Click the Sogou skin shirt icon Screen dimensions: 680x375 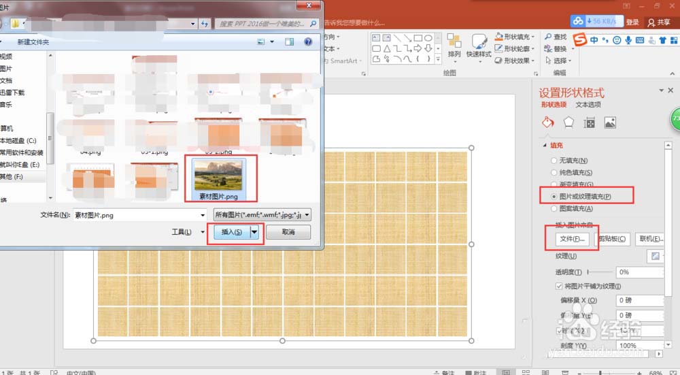tap(662, 40)
